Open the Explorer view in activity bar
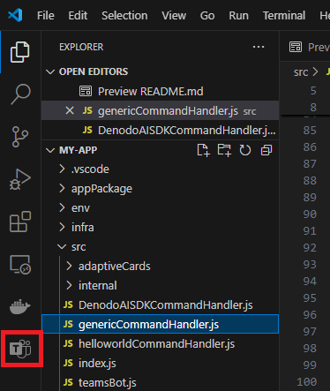This screenshot has width=330, height=391. (x=19, y=52)
